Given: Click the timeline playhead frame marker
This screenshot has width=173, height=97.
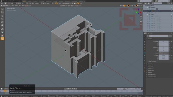Looking at the screenshot, I should coord(5,91).
